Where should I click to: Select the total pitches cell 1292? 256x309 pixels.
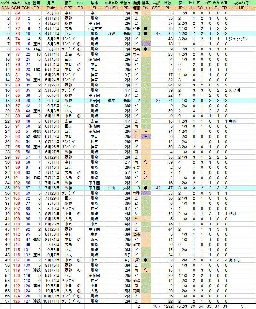(168, 306)
